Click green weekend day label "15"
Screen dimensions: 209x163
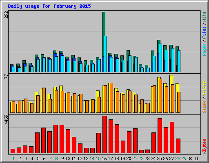tap(98, 159)
